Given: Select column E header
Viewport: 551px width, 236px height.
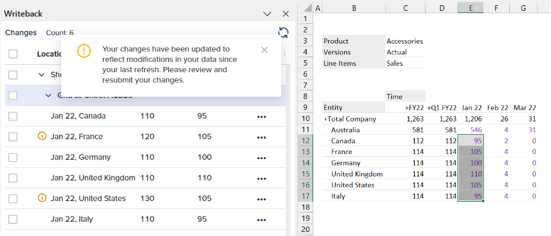Looking at the screenshot, I should tap(470, 7).
